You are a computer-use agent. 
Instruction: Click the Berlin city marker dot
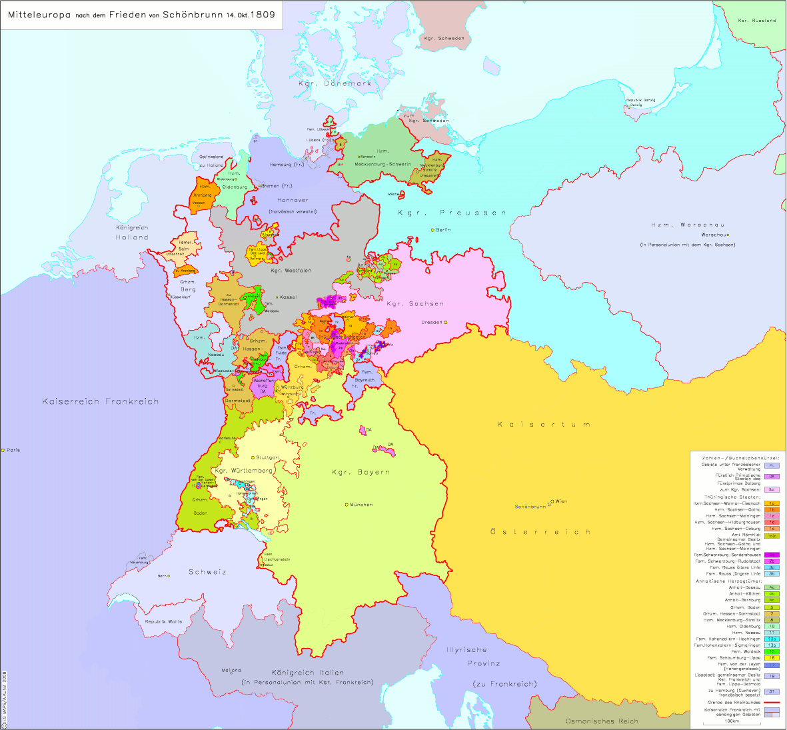click(x=432, y=230)
